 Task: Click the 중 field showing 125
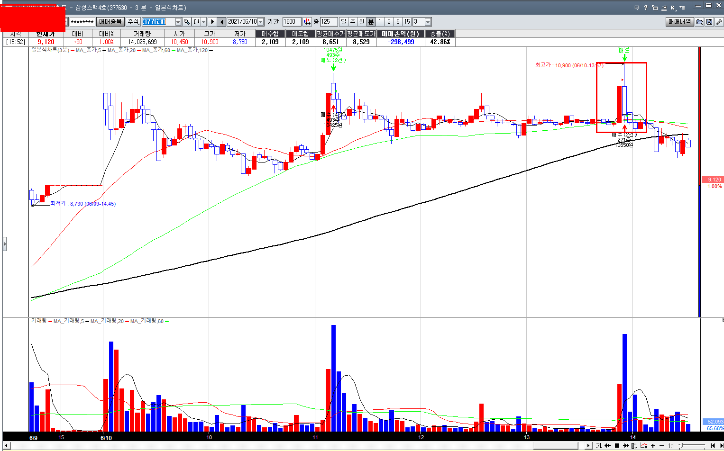(329, 22)
